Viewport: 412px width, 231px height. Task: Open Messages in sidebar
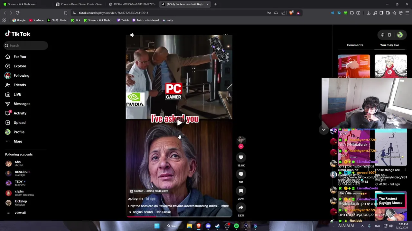pyautogui.click(x=22, y=104)
